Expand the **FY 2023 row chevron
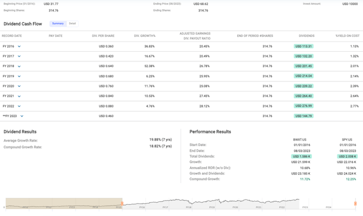The image size is (363, 216). 22,116
